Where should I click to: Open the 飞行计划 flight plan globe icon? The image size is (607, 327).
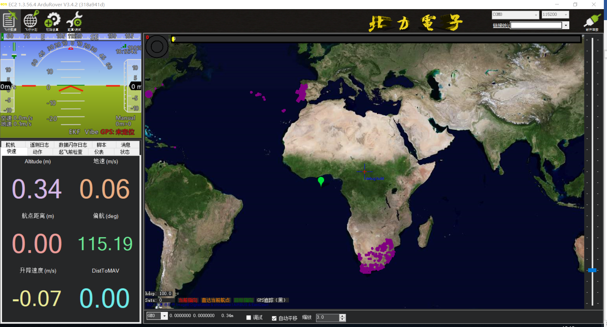click(31, 21)
